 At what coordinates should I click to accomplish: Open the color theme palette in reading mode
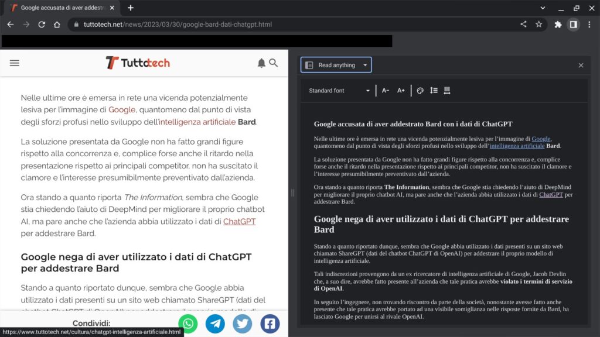[420, 90]
